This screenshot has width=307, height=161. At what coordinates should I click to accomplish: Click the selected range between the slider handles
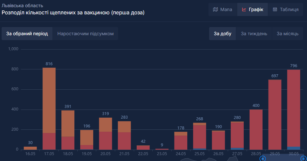tap(283, 158)
